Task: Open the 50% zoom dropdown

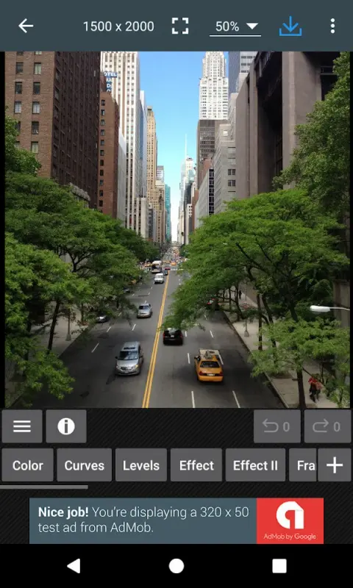Action: click(x=235, y=26)
